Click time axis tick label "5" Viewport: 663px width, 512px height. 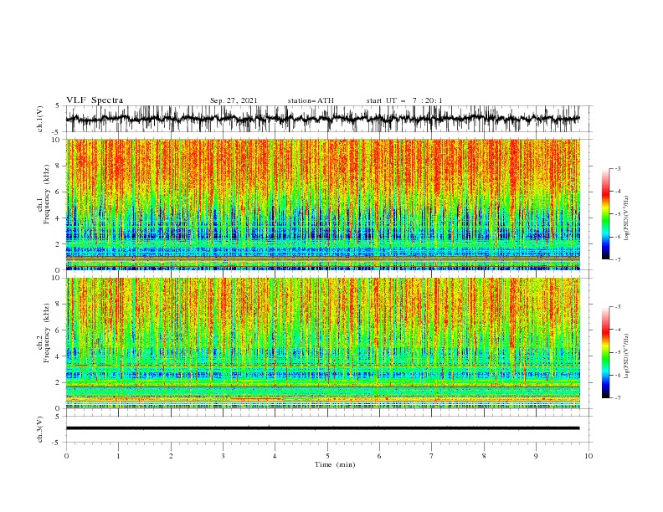tap(327, 456)
